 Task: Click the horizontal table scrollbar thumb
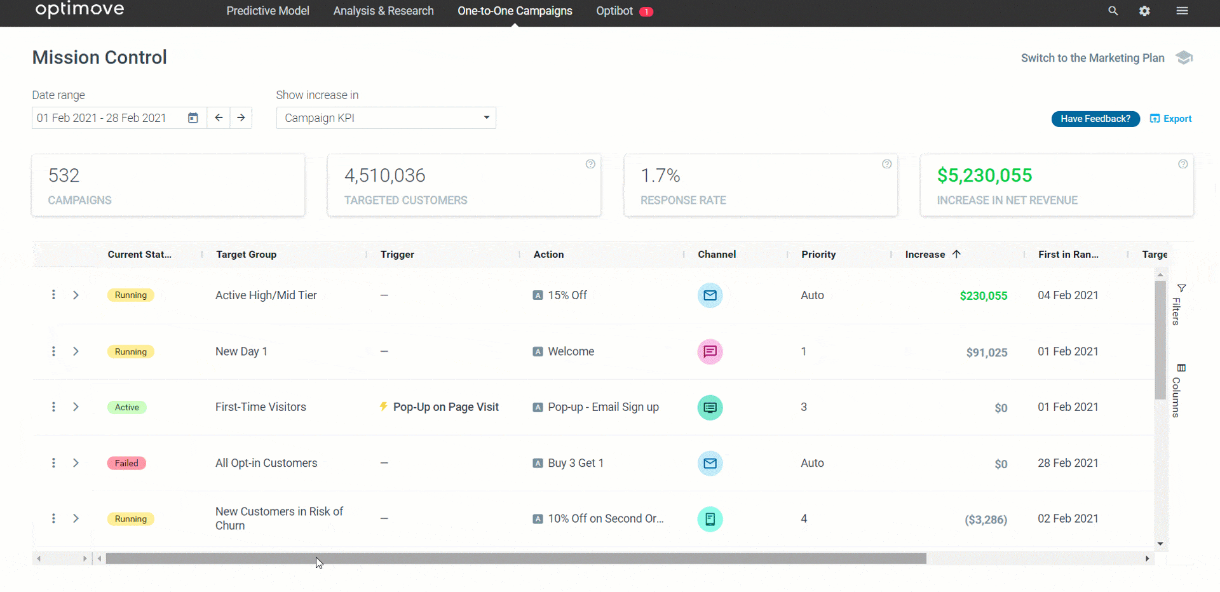(x=516, y=558)
